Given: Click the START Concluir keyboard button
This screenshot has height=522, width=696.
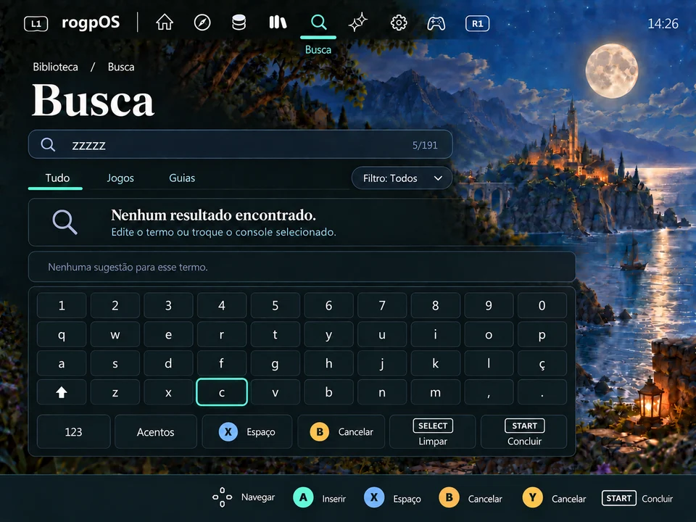Looking at the screenshot, I should 523,431.
